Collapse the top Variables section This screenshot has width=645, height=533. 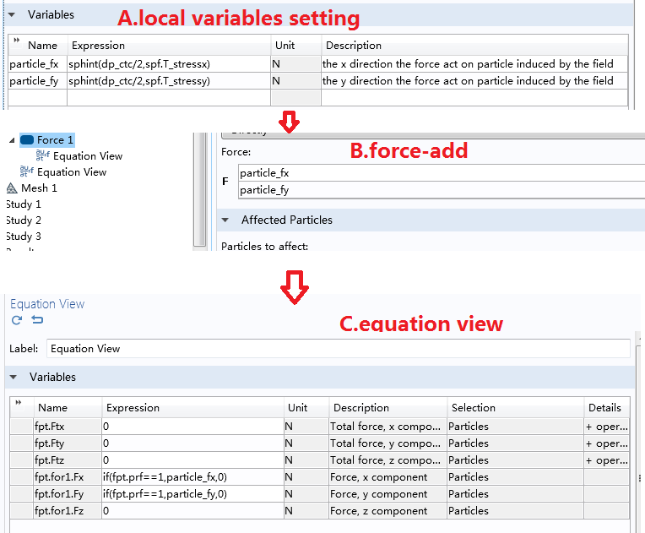tap(12, 14)
